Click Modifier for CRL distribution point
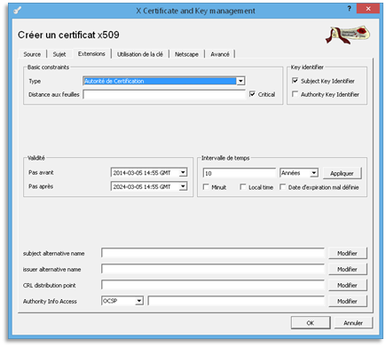386x347 pixels. click(x=347, y=285)
